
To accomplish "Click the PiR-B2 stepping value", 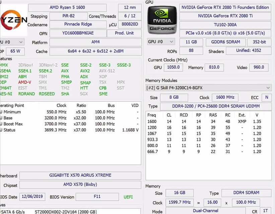I will click(x=68, y=16).
